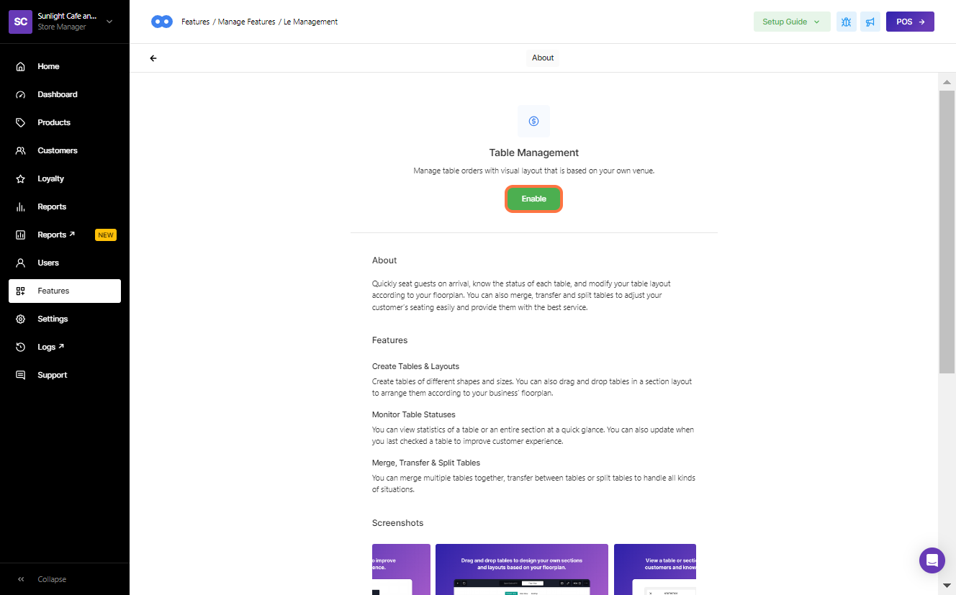Click the drag and drop tables screenshot
956x595 pixels.
[521, 568]
